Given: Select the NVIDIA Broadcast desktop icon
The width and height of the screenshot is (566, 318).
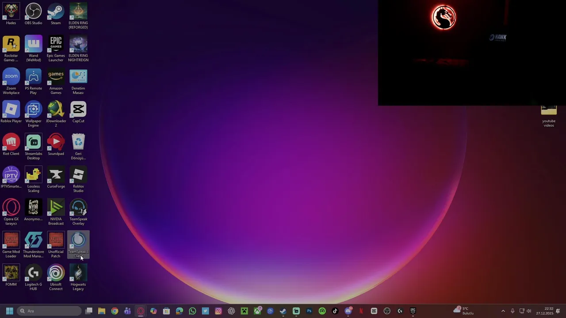Looking at the screenshot, I should tap(56, 212).
